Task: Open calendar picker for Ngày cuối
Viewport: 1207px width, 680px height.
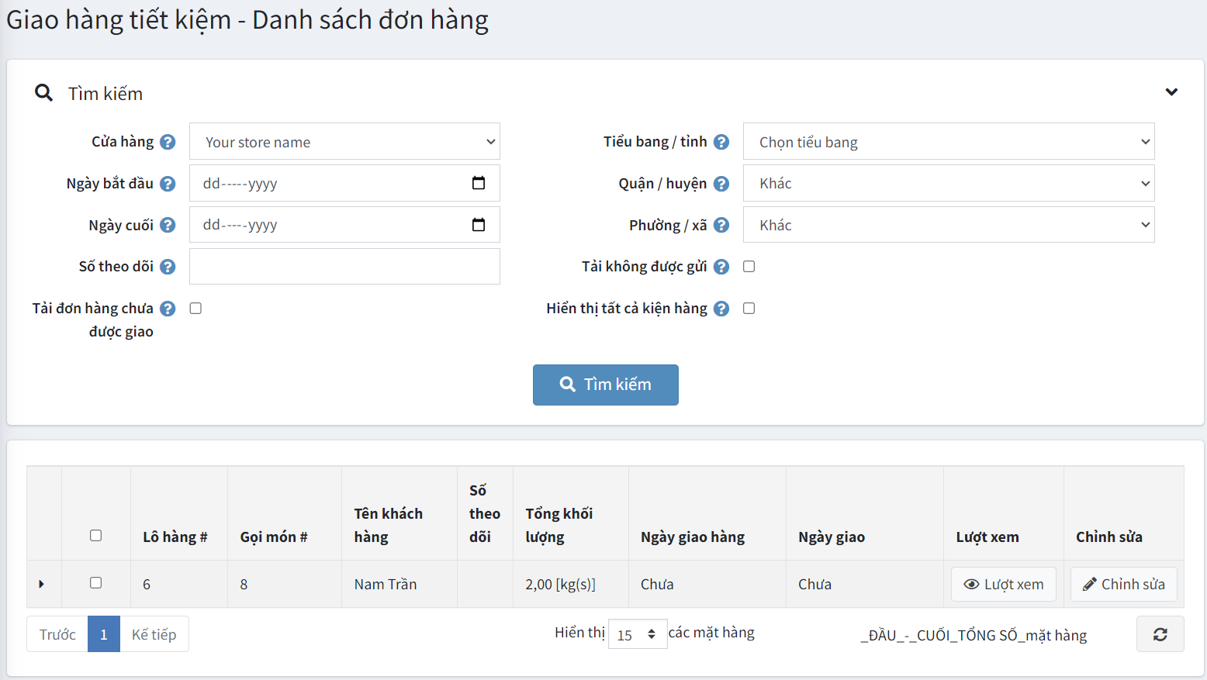Action: (479, 225)
